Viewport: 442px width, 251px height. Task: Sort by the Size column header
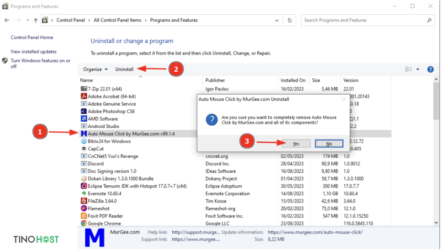[316, 80]
